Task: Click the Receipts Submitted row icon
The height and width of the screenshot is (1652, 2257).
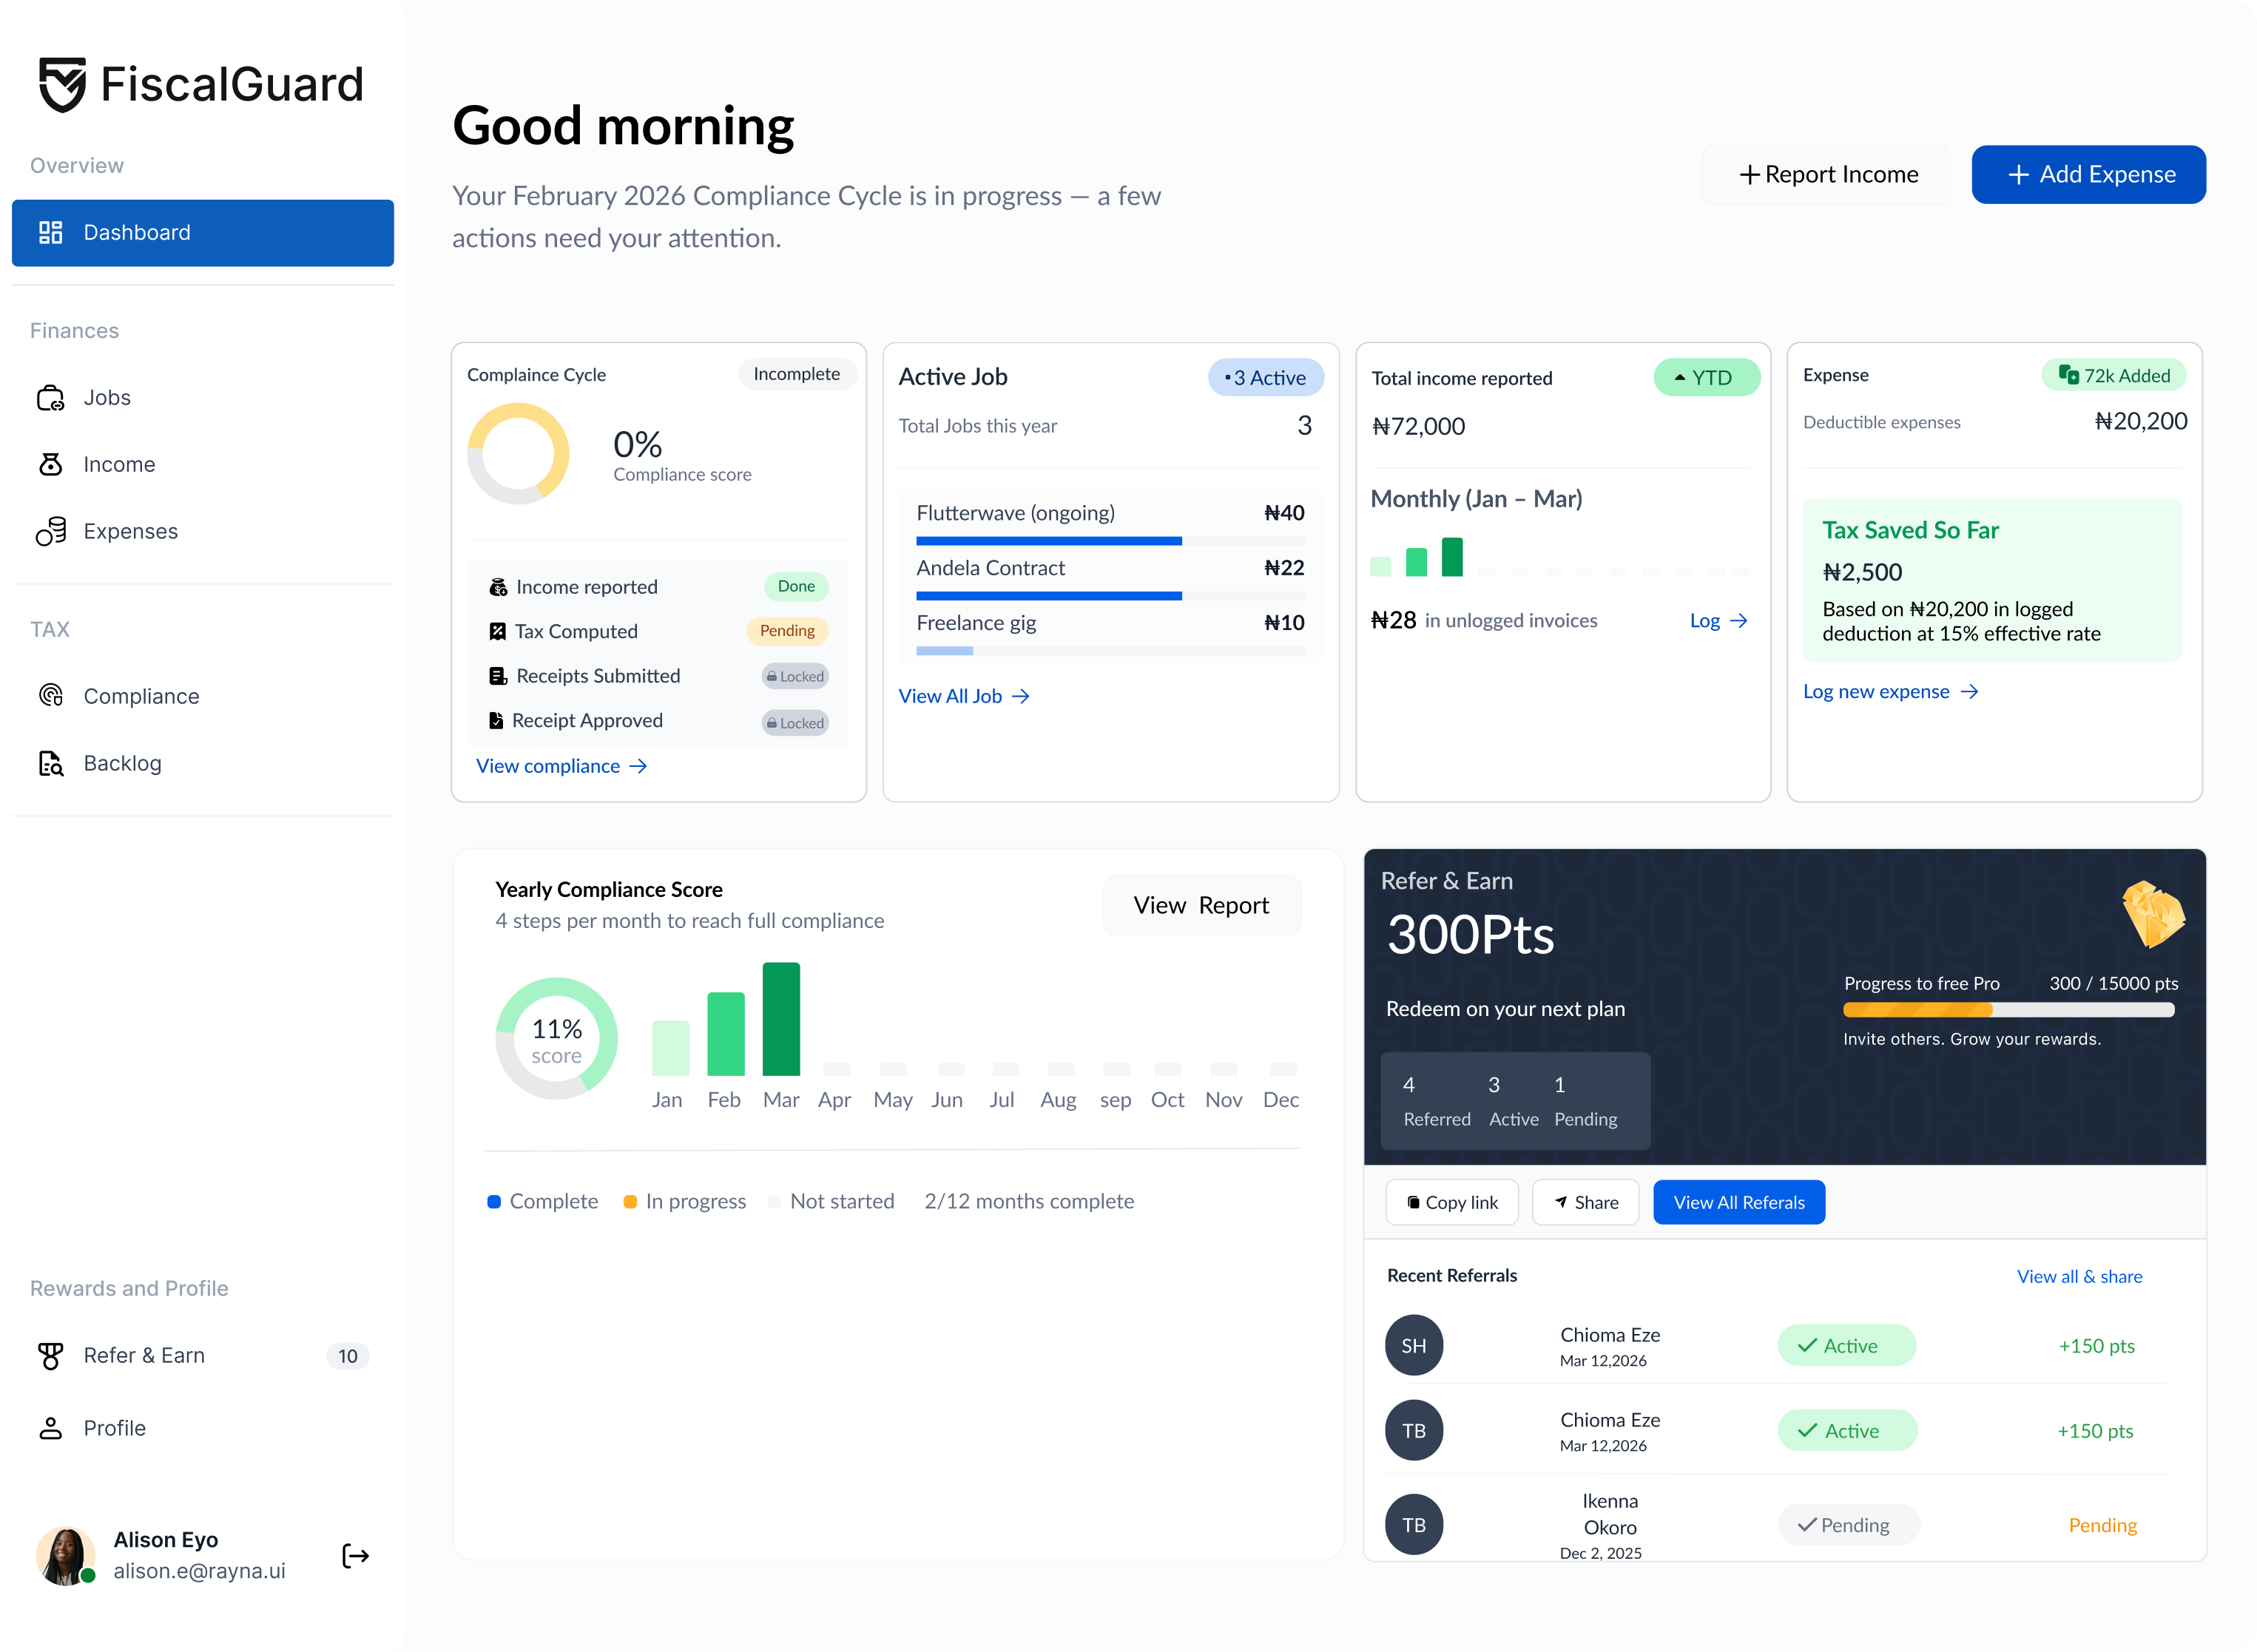Action: (497, 676)
